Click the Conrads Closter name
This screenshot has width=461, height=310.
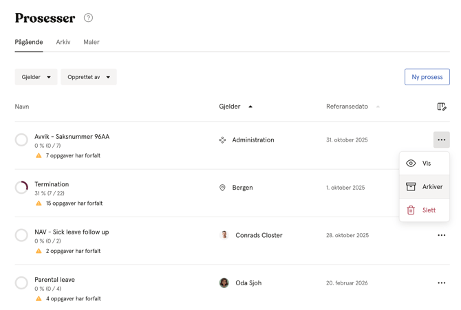point(259,235)
